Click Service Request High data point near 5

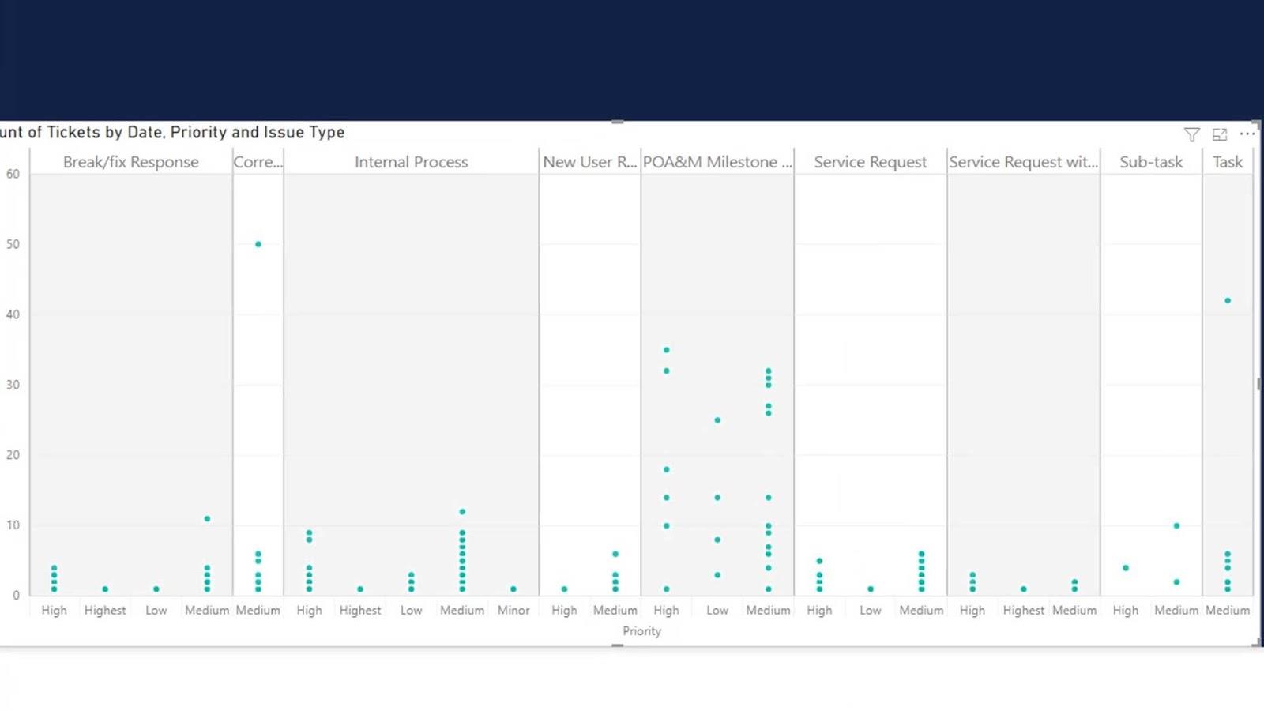[x=819, y=561]
